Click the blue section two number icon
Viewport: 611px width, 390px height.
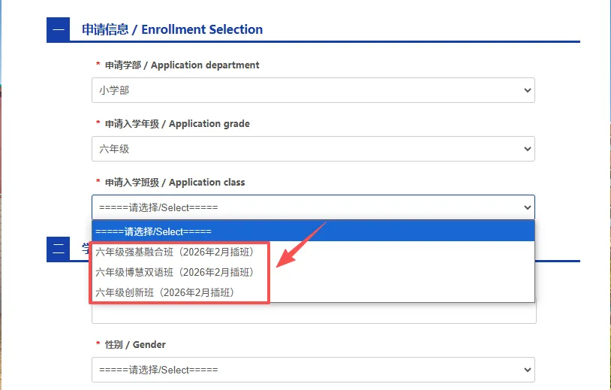pos(58,249)
